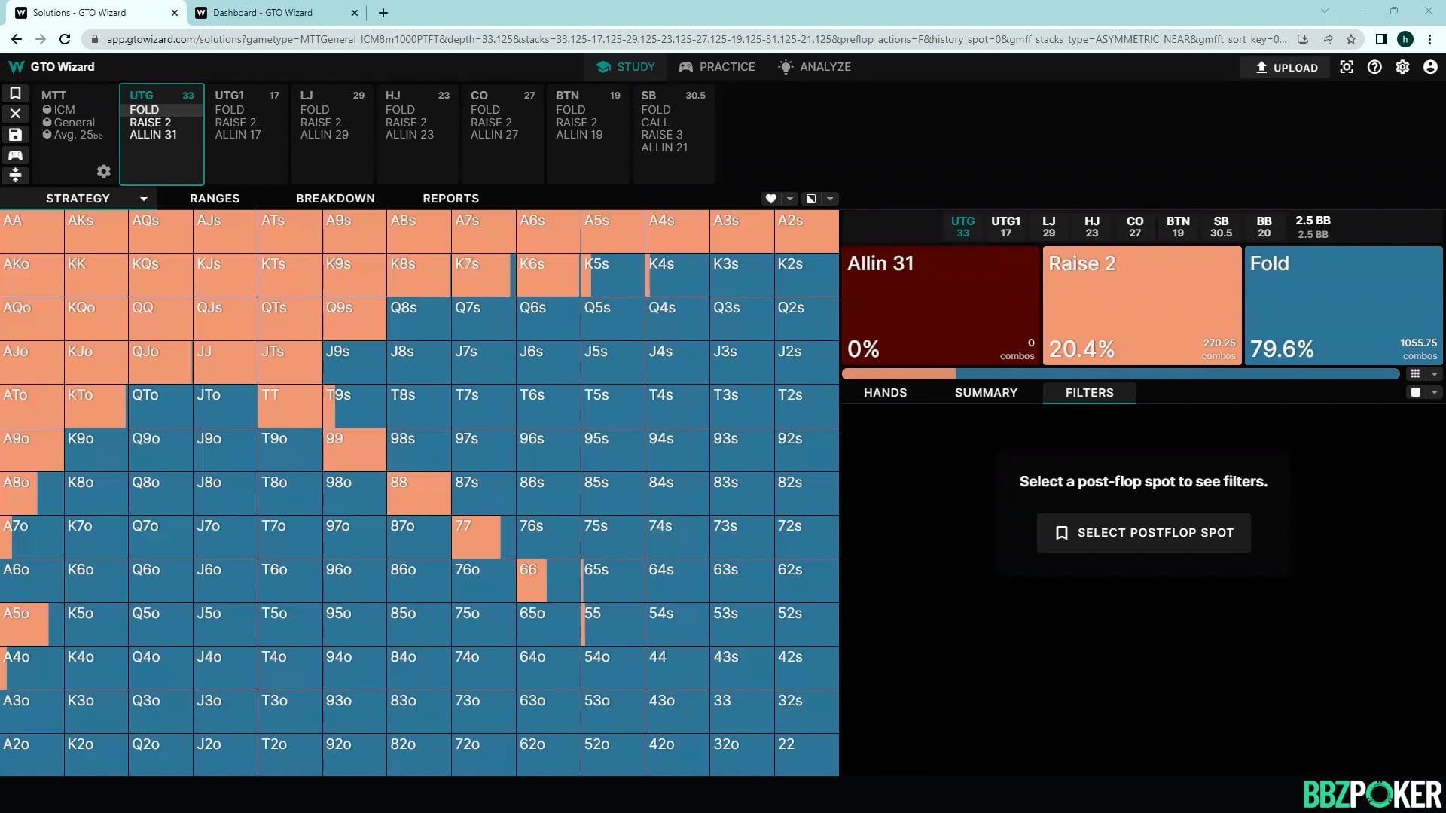Open the MTT solution settings gear

[104, 172]
